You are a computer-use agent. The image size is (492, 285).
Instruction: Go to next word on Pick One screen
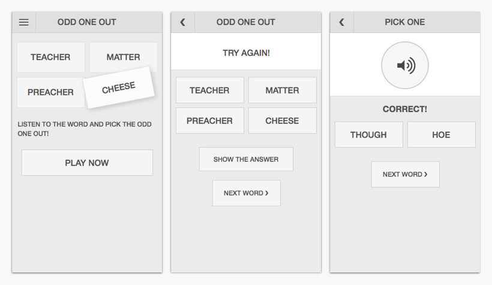[x=405, y=174]
